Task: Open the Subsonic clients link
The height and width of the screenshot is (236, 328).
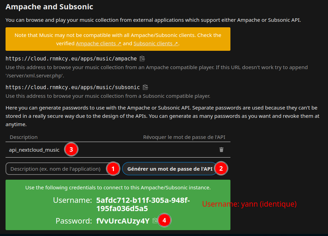Action: tap(156, 44)
